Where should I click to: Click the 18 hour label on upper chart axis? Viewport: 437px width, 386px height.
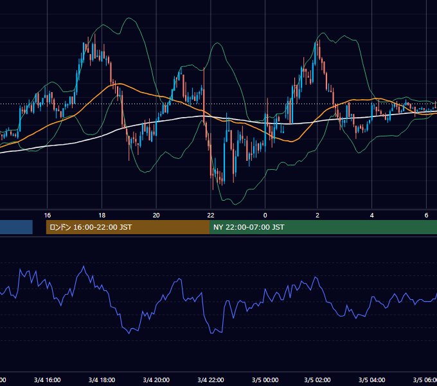click(x=102, y=216)
